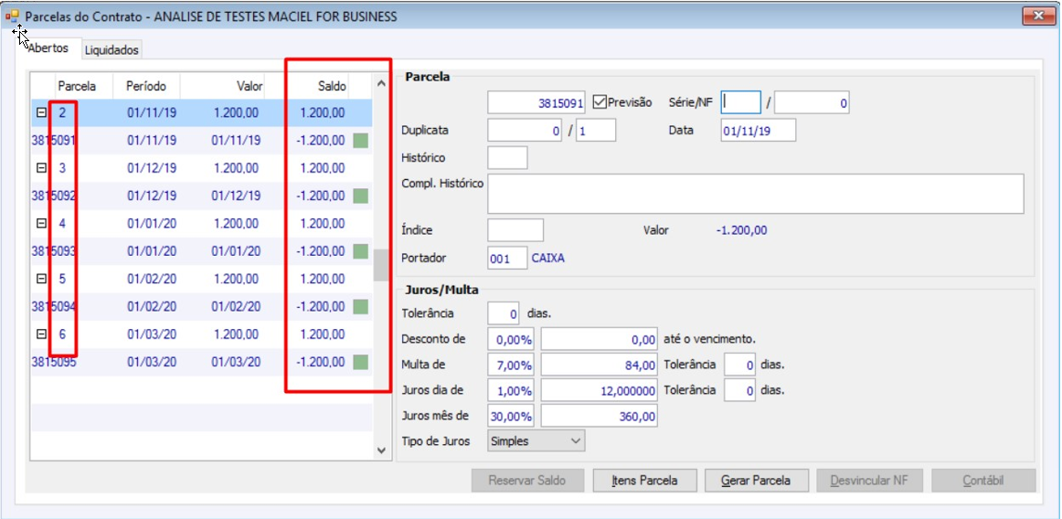Click green status square of 3815093
Screen dimensions: 1062x519
click(361, 251)
